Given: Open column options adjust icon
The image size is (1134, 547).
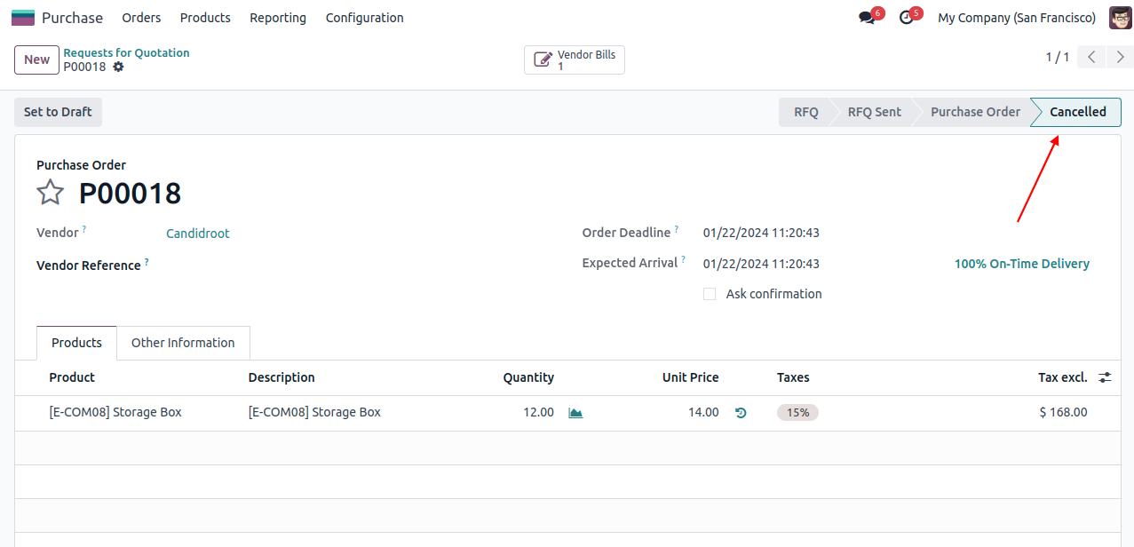Looking at the screenshot, I should [1105, 377].
